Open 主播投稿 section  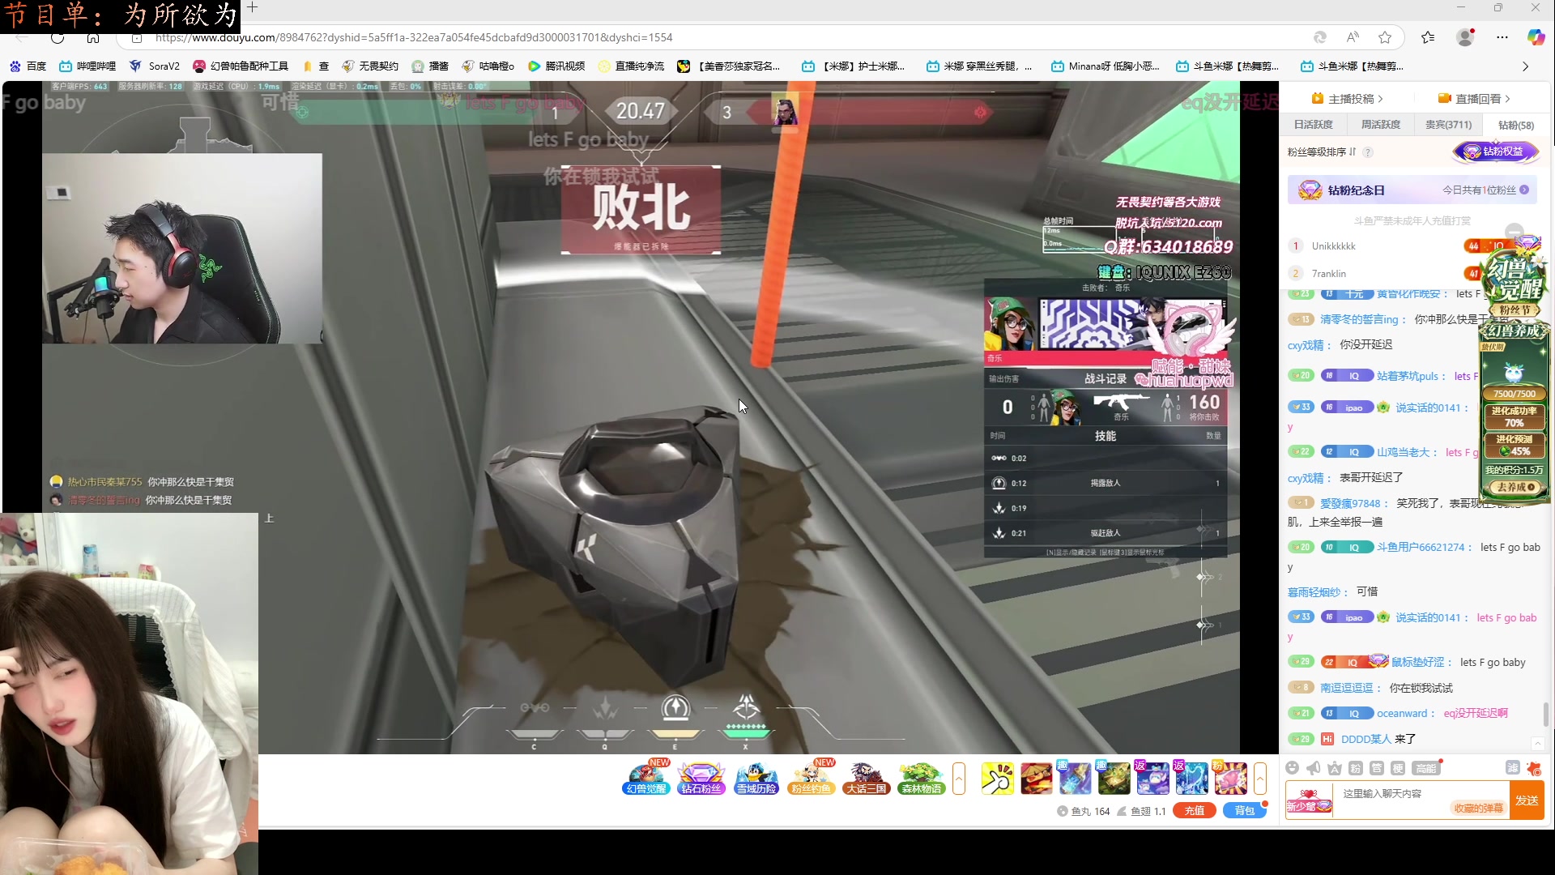1348,99
